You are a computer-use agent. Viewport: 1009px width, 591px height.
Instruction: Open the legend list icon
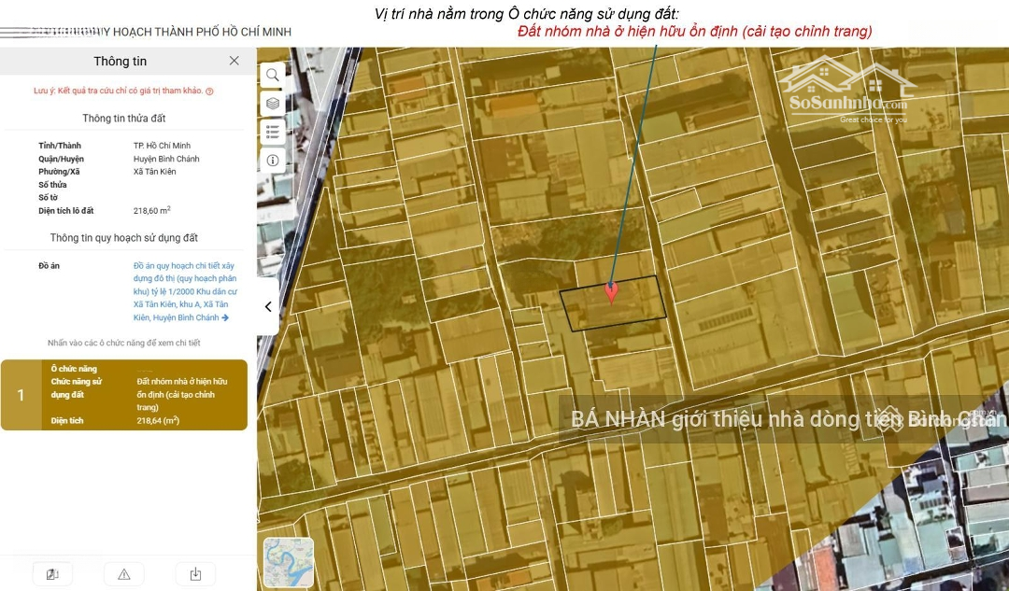point(272,132)
